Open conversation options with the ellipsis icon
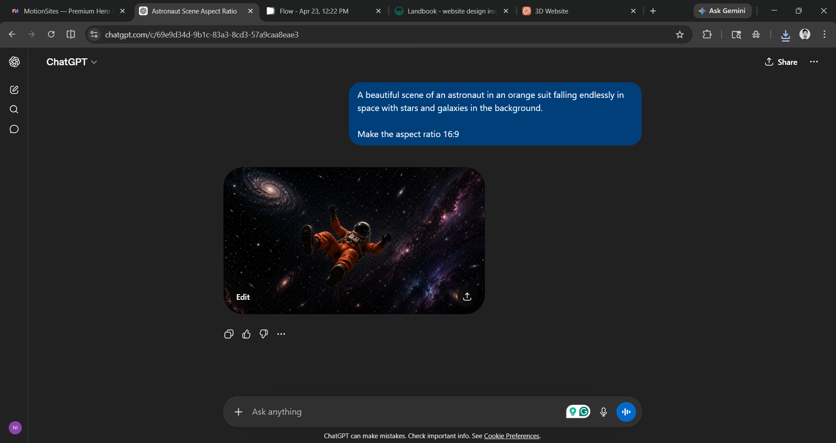The width and height of the screenshot is (836, 443). 813,62
